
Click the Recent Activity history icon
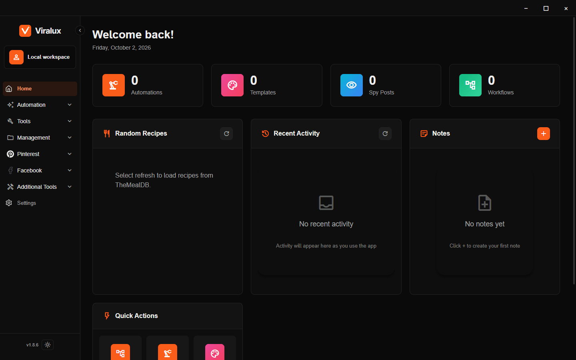[x=265, y=134]
